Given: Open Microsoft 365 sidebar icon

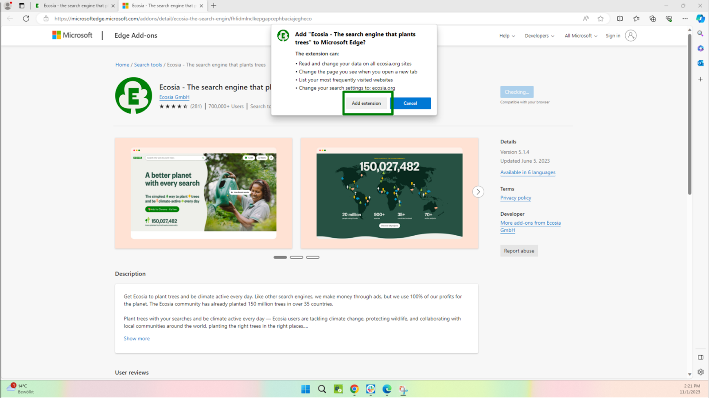Looking at the screenshot, I should pos(700,48).
